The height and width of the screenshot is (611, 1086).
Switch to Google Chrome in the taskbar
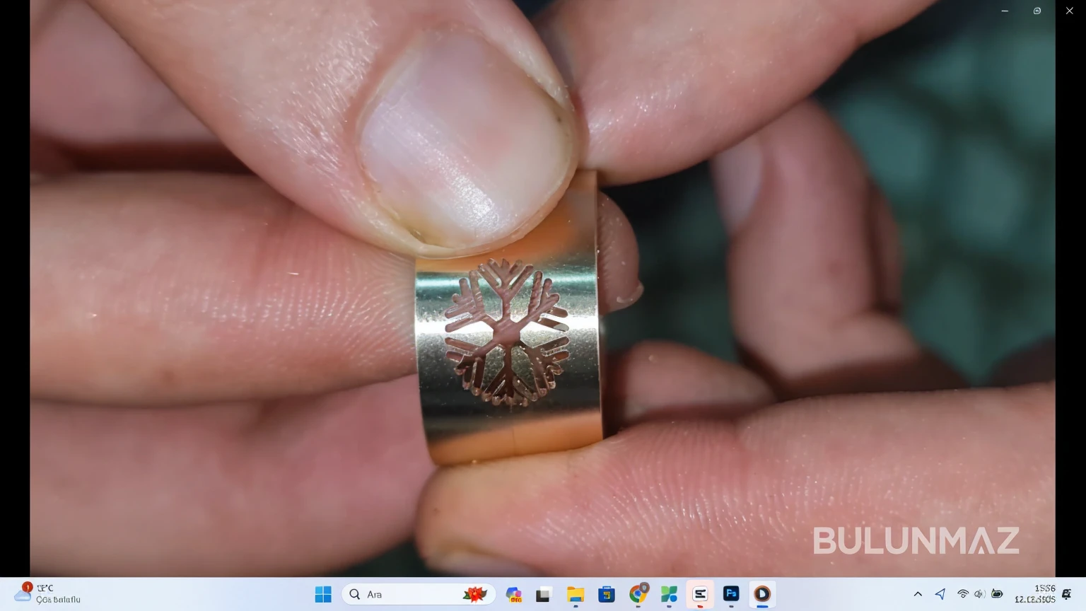pos(638,595)
